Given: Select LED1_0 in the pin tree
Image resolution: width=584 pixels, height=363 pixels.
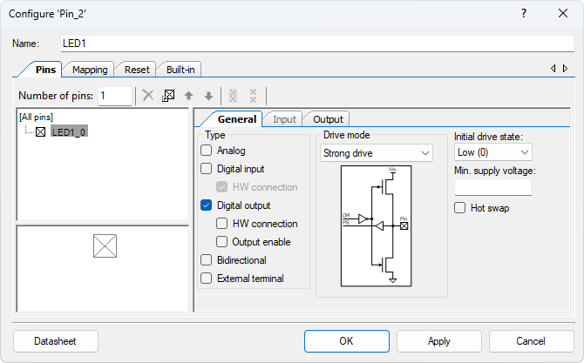Looking at the screenshot, I should pos(69,131).
